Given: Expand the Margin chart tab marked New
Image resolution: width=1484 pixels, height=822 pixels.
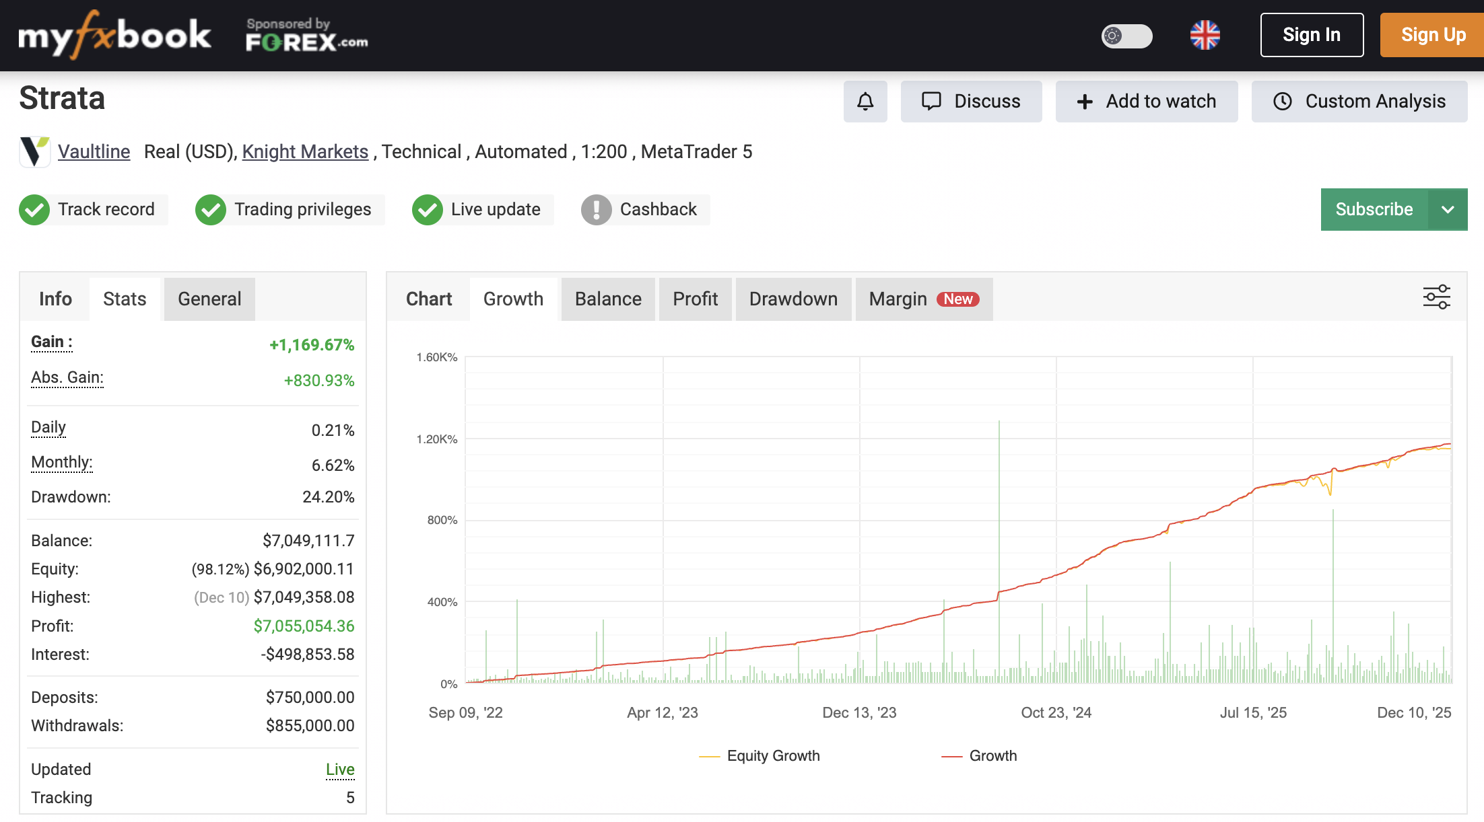Looking at the screenshot, I should (922, 299).
